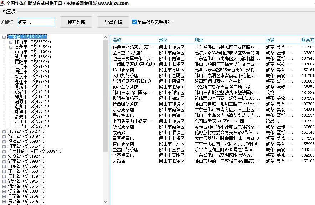Click the 关键词 input field
Image resolution: width=315 pixels, height=205 pixels.
36,22
